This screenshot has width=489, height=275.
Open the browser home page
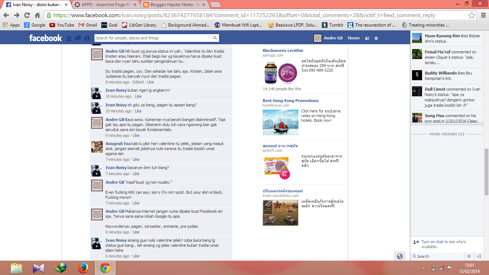pos(37,15)
